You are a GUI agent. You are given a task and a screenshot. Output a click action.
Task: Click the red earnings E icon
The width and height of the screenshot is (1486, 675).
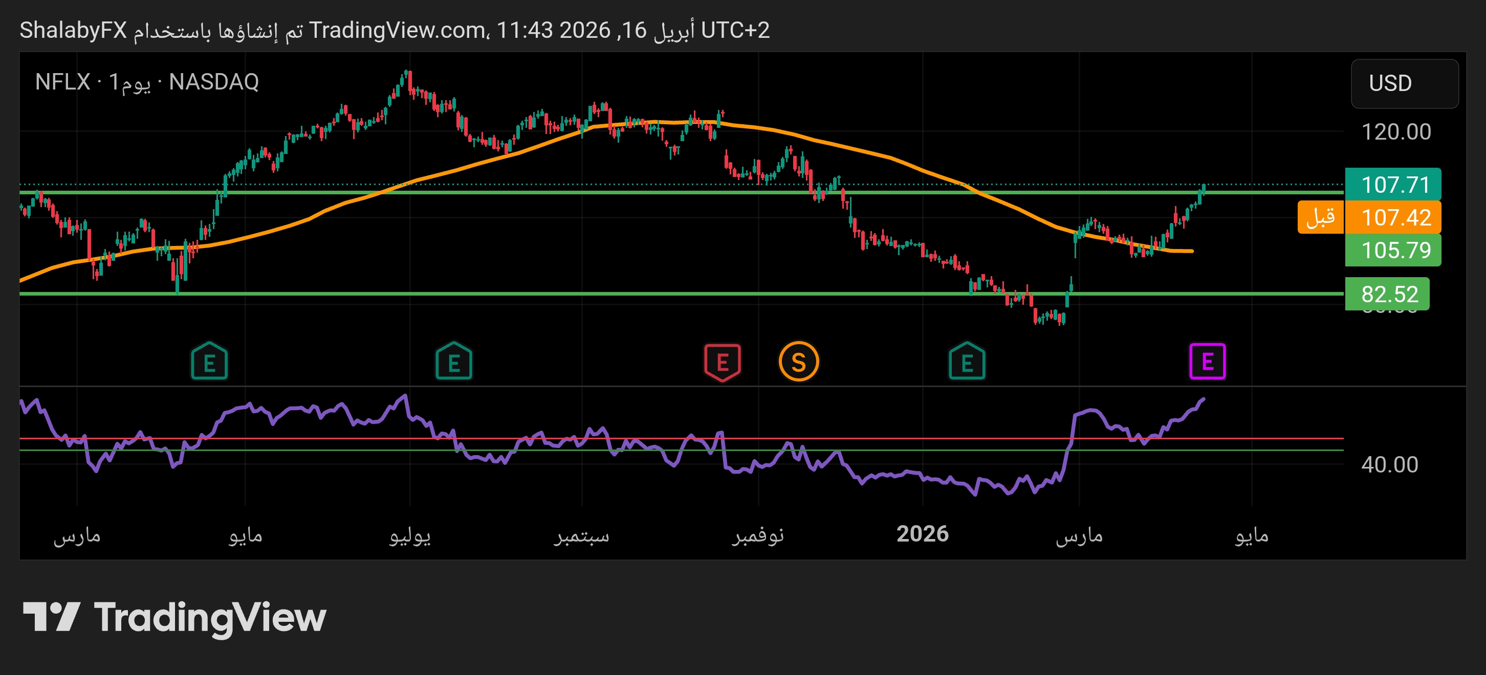(x=722, y=362)
